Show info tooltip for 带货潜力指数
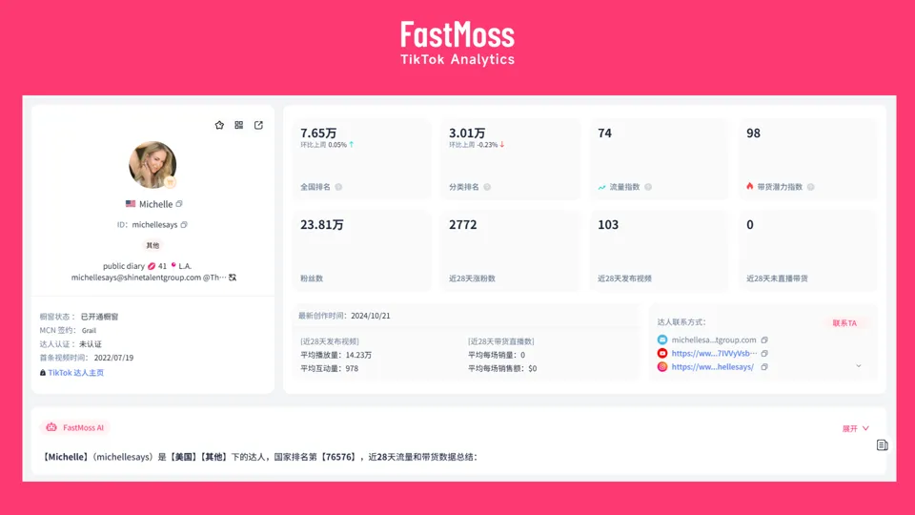Image resolution: width=915 pixels, height=515 pixels. [x=810, y=187]
